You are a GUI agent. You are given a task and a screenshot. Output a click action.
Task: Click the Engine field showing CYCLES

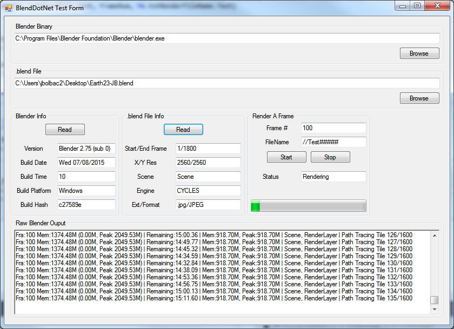point(208,190)
